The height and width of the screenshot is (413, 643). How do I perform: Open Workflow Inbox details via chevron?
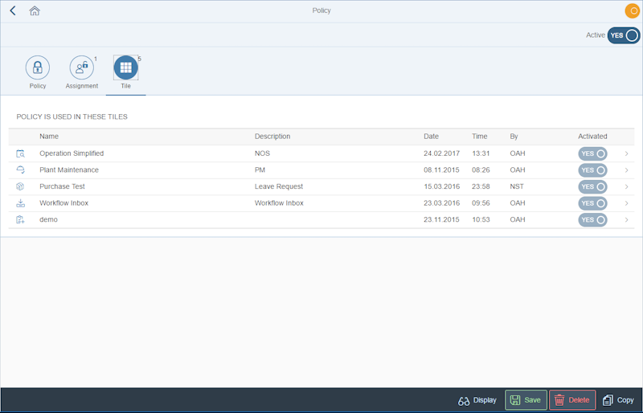pos(627,203)
